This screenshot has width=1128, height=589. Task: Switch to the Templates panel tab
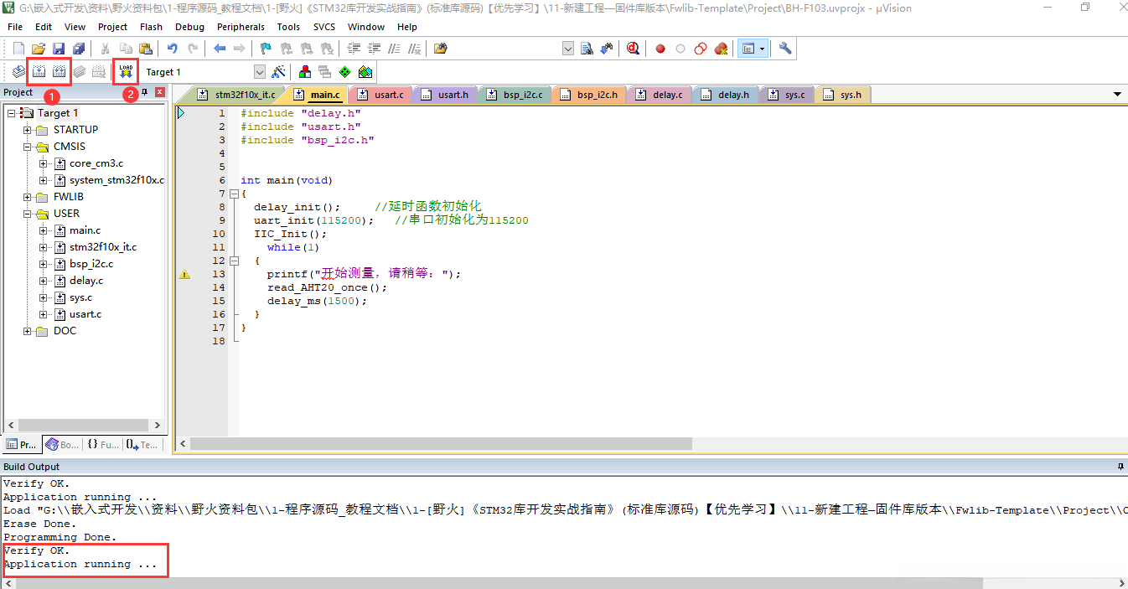point(142,445)
